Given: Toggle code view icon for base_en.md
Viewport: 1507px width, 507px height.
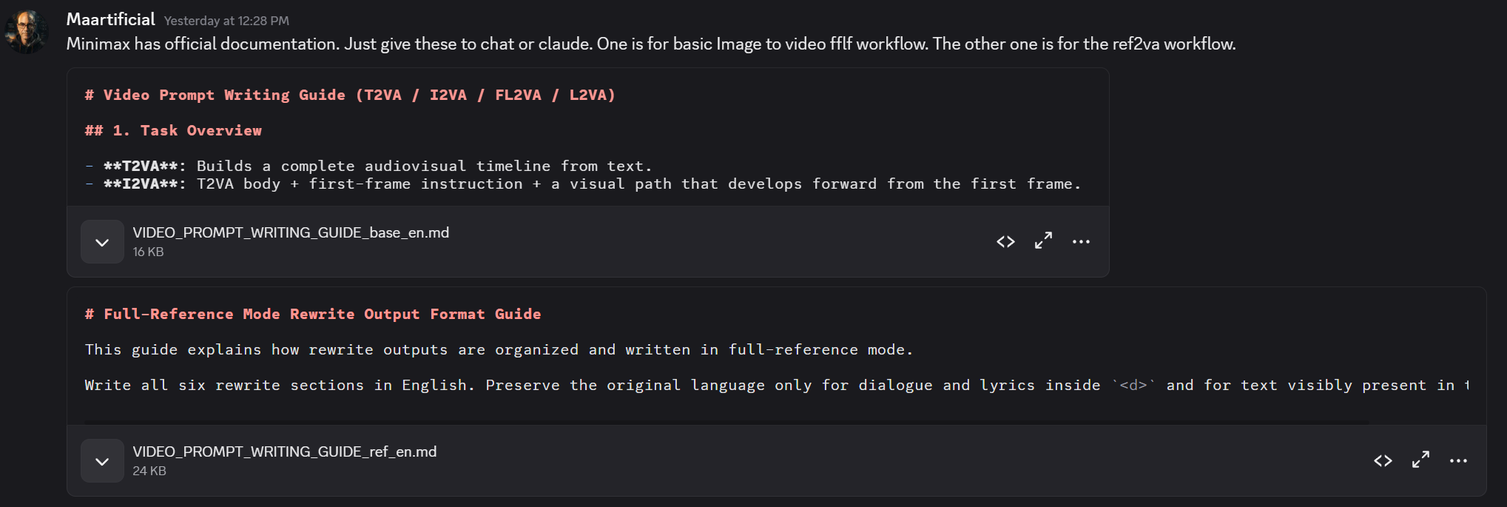Looking at the screenshot, I should [1005, 241].
